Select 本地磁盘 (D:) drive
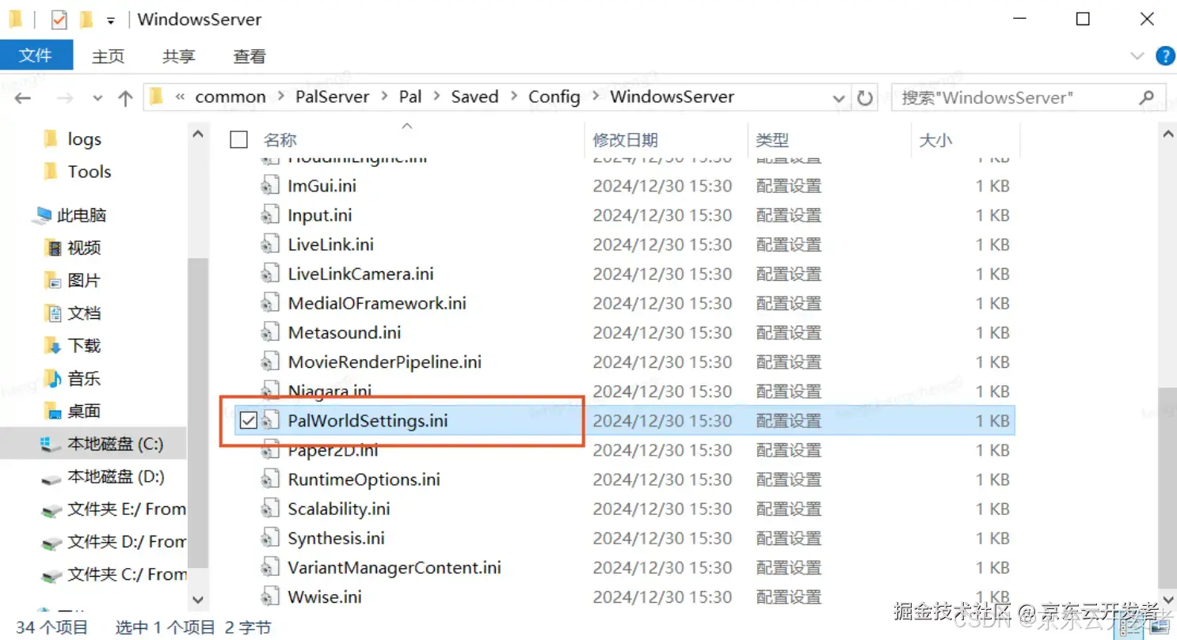Screen dimensions: 1177x640 click(103, 476)
